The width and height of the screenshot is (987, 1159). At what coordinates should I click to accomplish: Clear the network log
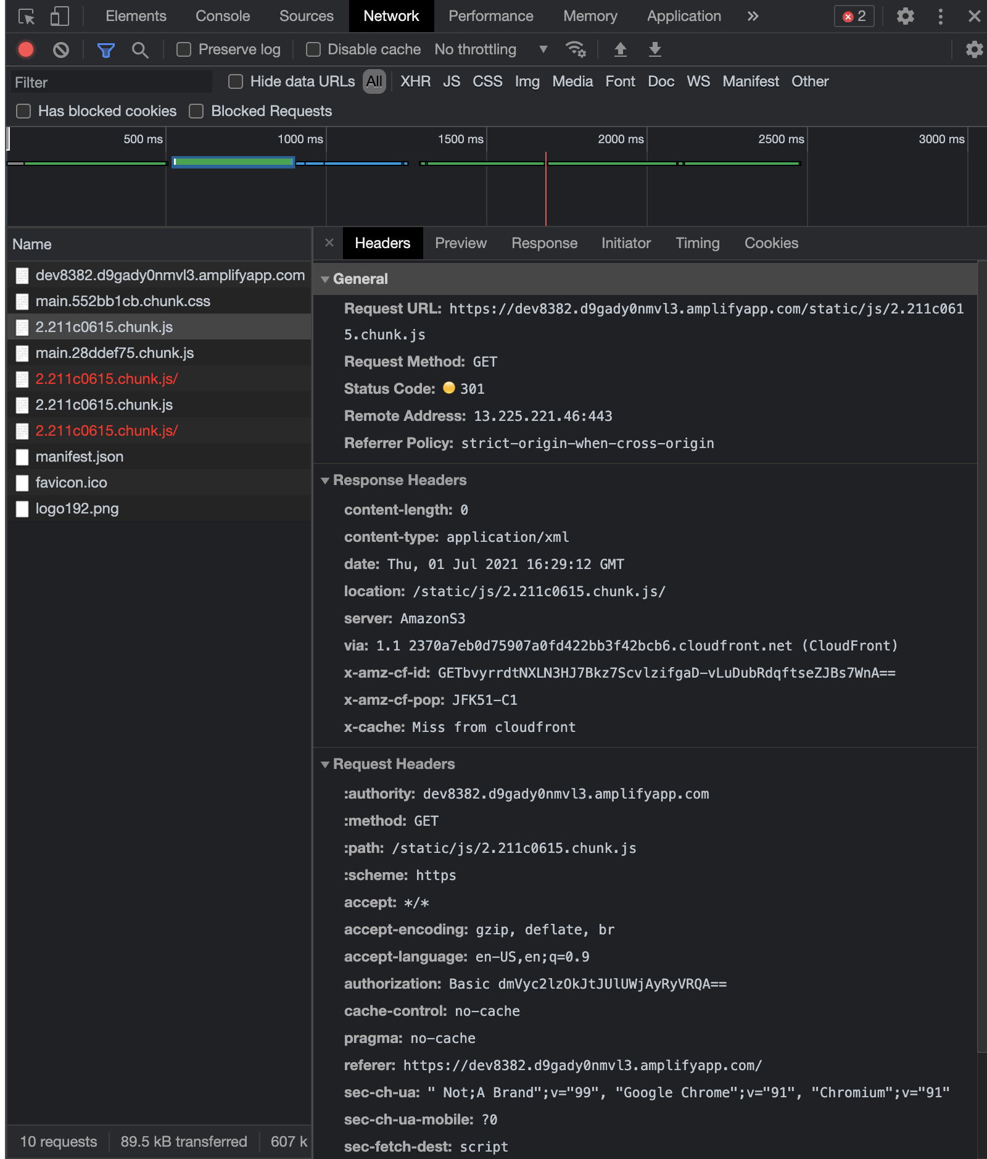(61, 49)
